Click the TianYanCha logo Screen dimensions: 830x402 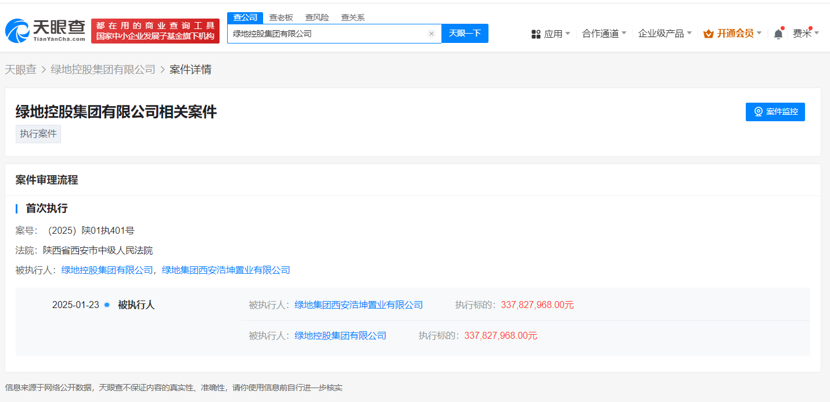click(45, 31)
